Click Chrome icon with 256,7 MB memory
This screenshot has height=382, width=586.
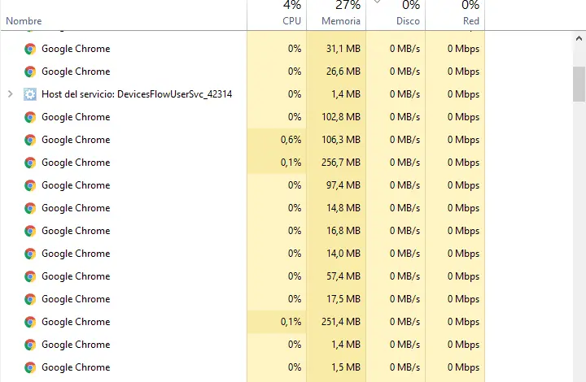pyautogui.click(x=30, y=163)
